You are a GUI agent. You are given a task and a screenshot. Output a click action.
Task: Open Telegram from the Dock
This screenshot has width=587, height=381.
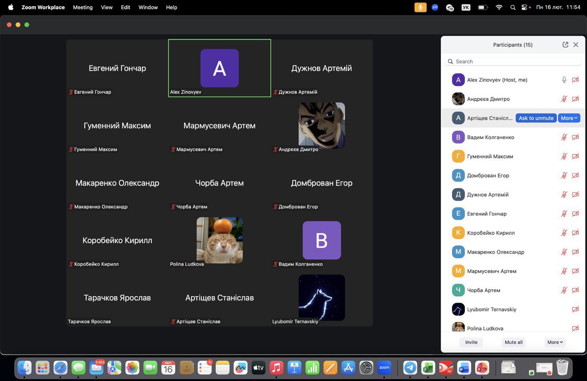pos(410,367)
